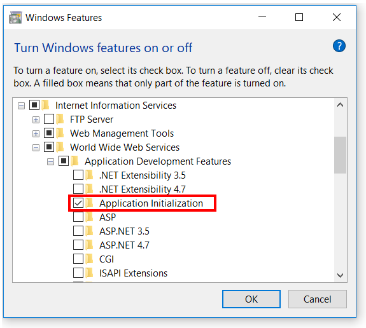366x328 pixels.
Task: Click the ISAPI Extensions folder icon
Action: click(x=89, y=273)
